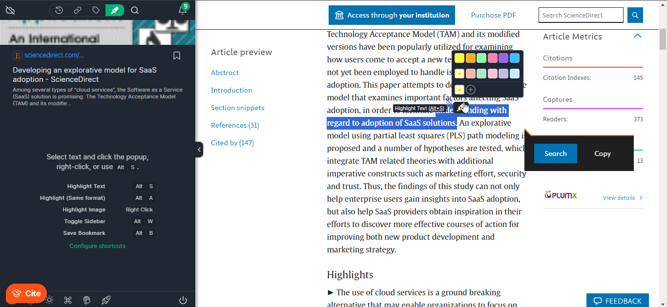Click the Search button in selection popup

[556, 153]
